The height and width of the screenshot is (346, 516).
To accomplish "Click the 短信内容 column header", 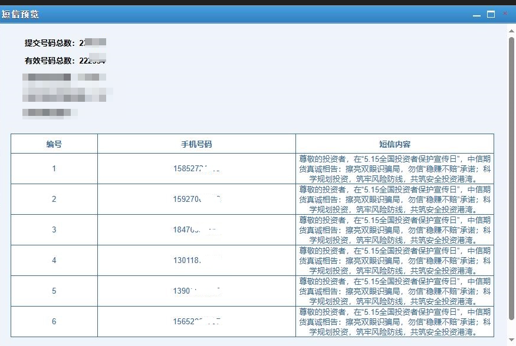I will tap(395, 144).
